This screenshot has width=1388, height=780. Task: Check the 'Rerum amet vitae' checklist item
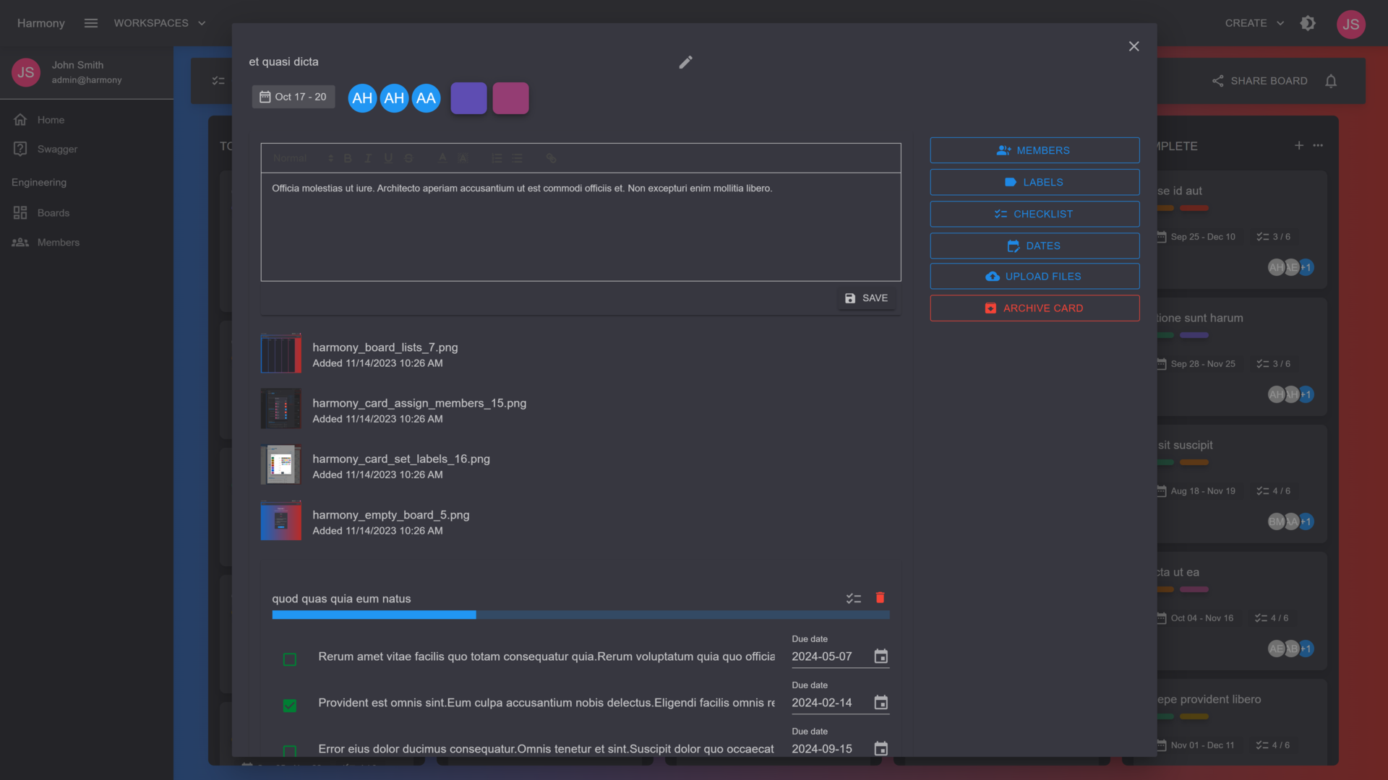290,659
